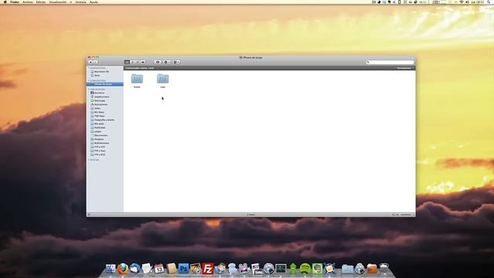
Task: Launch Evernote from the Dock
Action: (317, 269)
